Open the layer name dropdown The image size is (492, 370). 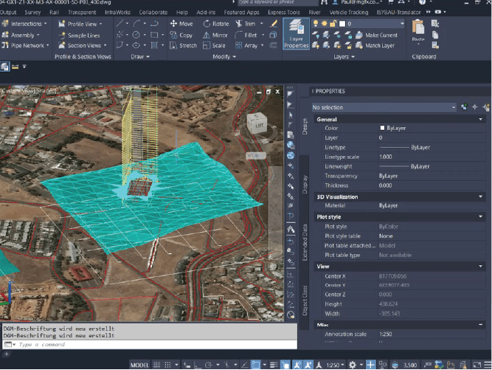pyautogui.click(x=402, y=24)
